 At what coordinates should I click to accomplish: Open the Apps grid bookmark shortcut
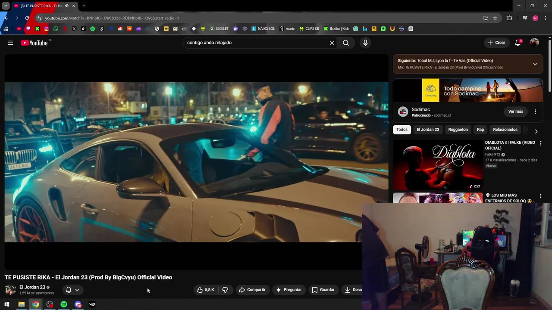(x=6, y=29)
